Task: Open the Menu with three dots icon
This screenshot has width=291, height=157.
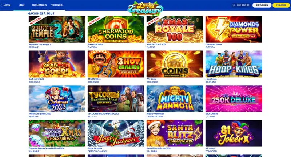Action: coord(6,5)
